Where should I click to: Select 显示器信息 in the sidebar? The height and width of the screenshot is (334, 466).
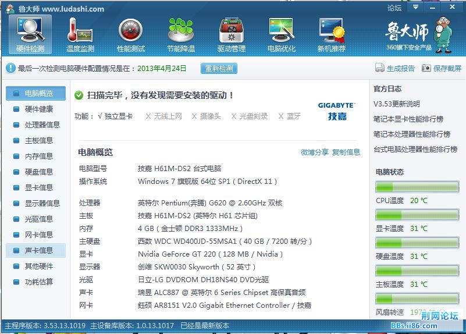click(x=35, y=204)
